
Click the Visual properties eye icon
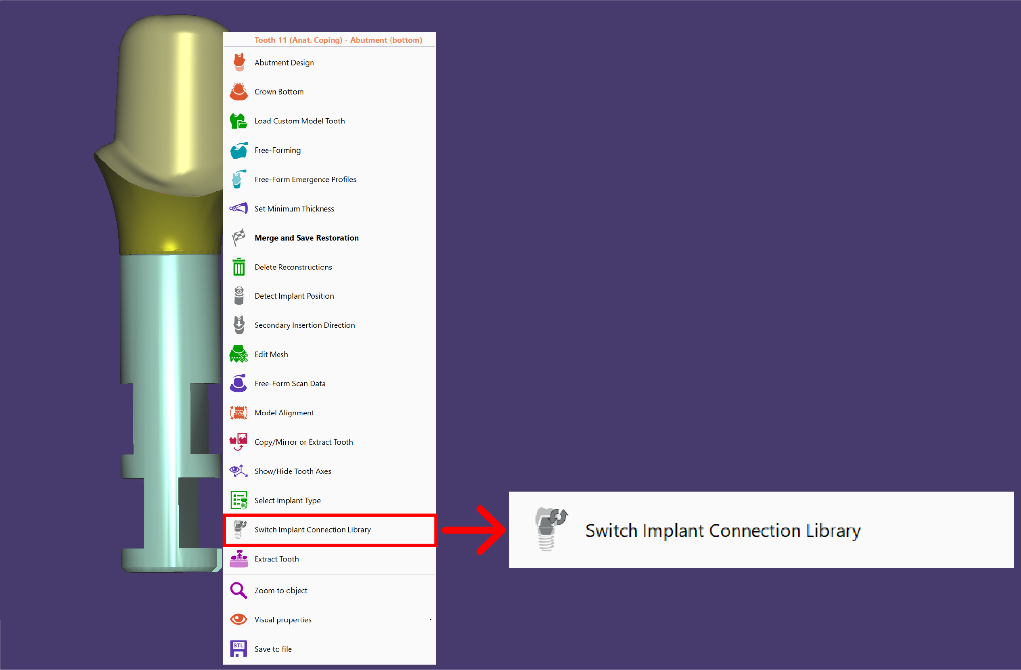point(239,620)
